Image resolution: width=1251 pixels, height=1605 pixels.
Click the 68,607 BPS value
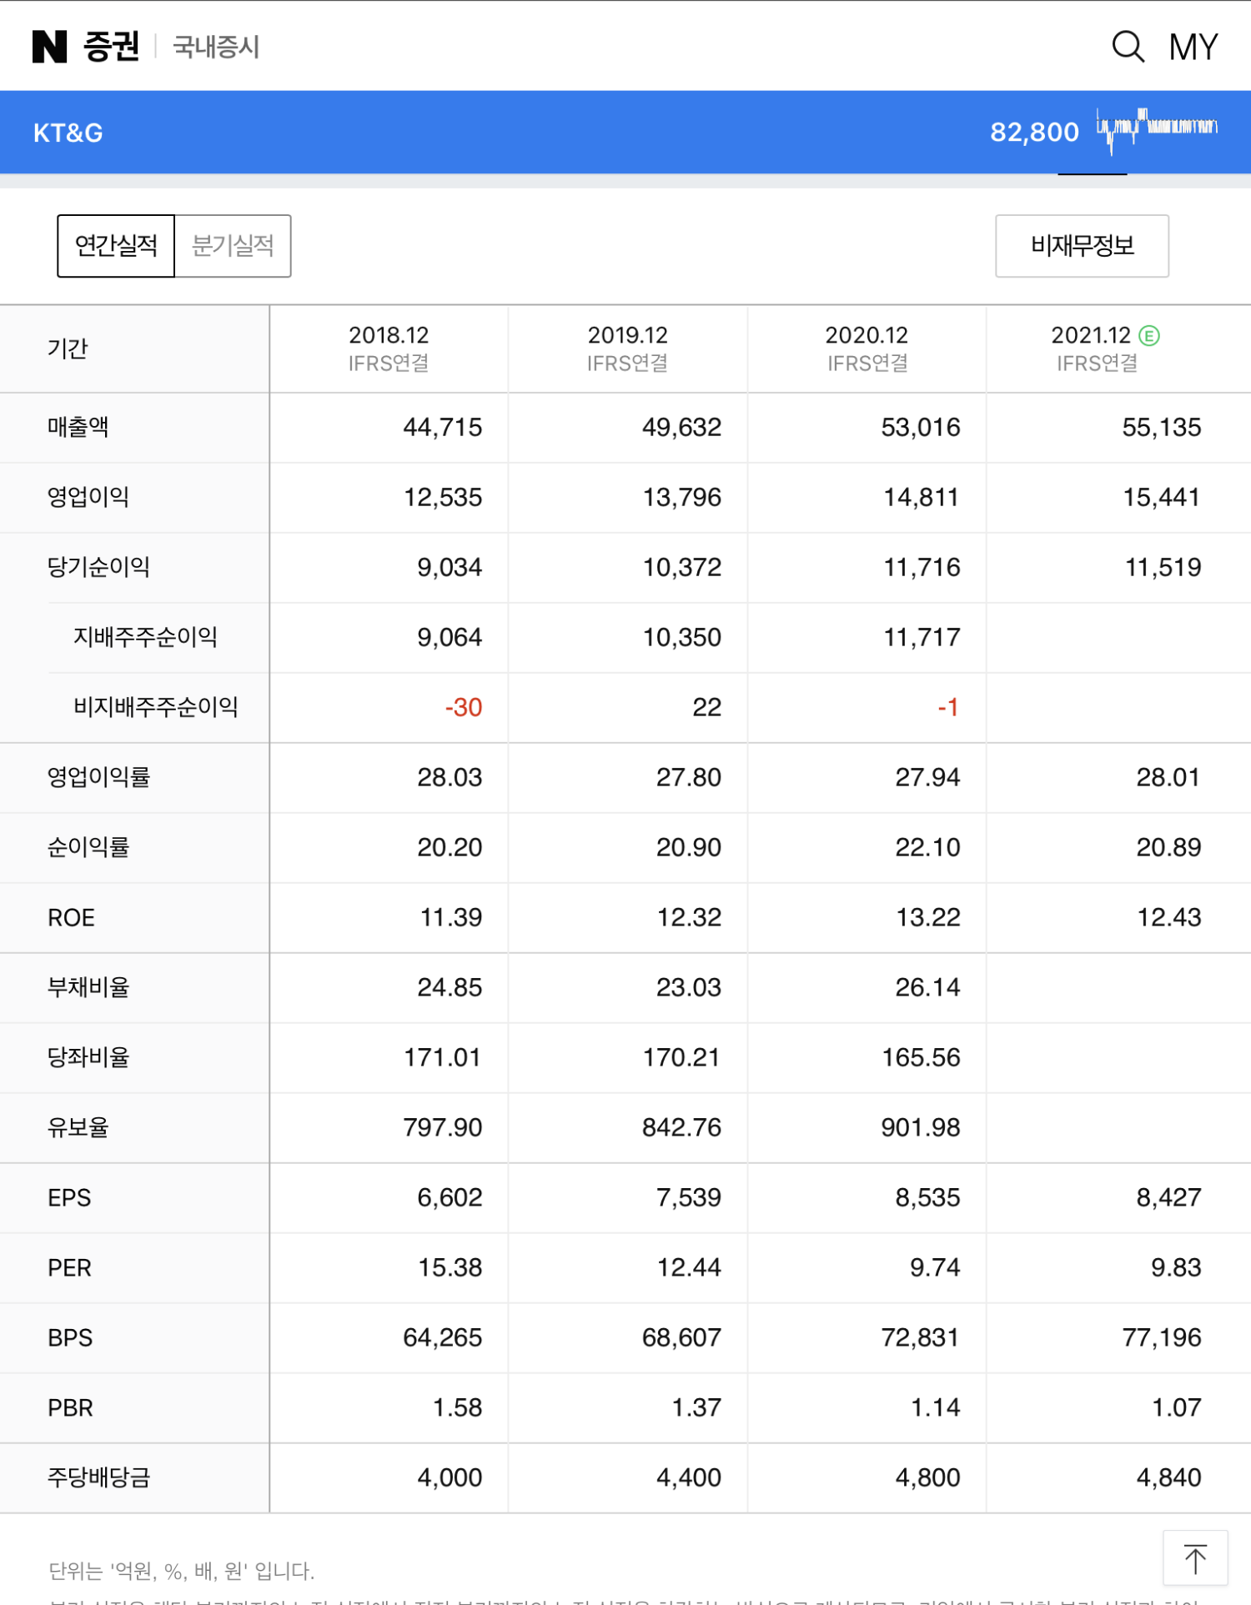(682, 1338)
